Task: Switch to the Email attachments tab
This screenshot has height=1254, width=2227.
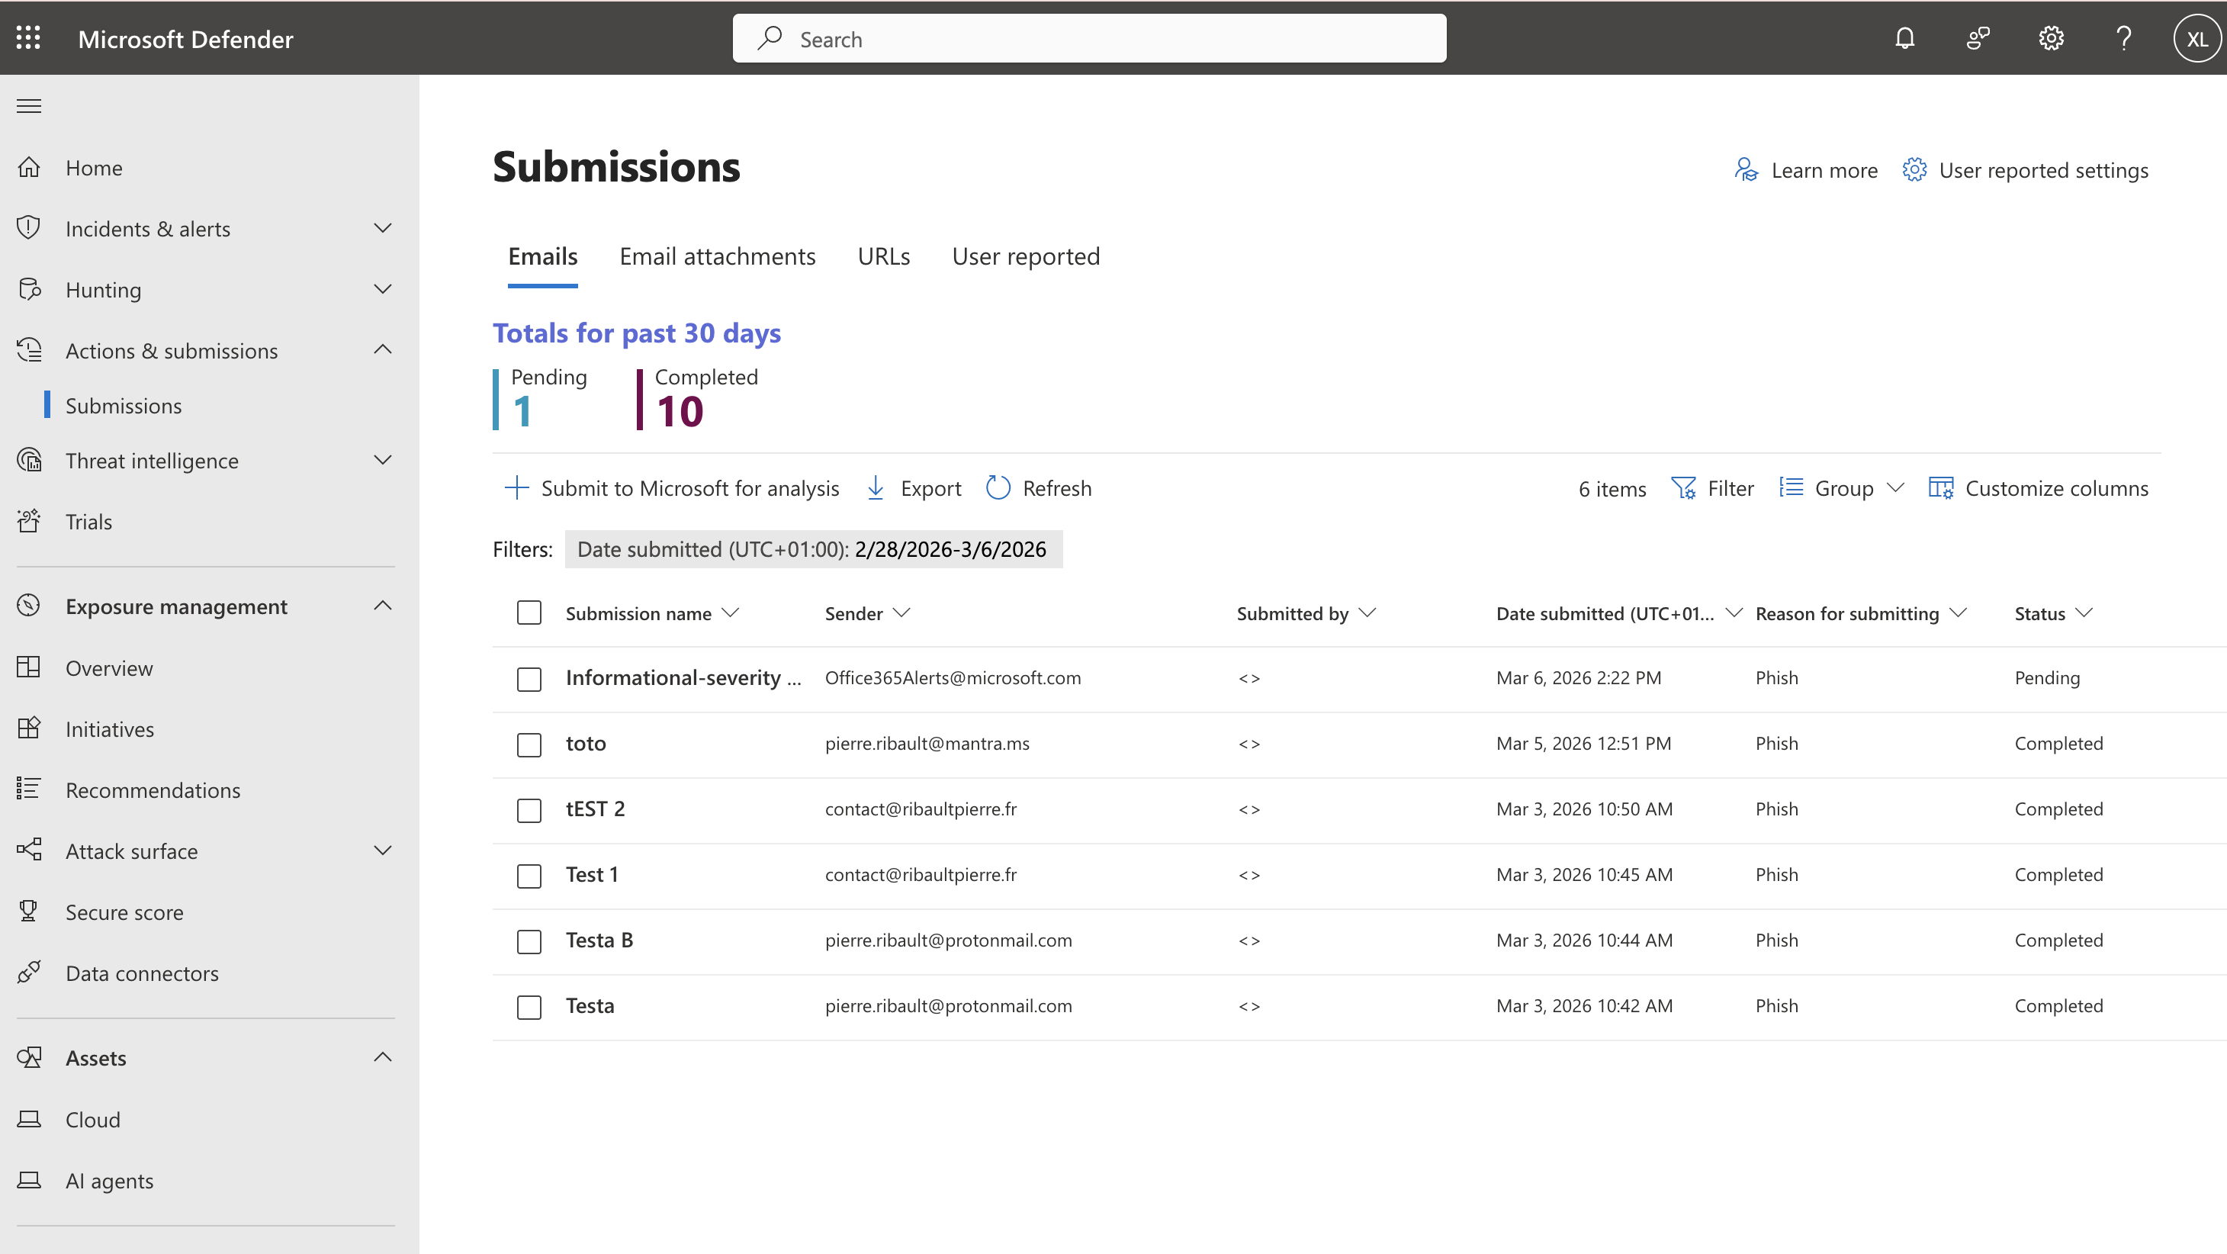Action: click(x=718, y=256)
